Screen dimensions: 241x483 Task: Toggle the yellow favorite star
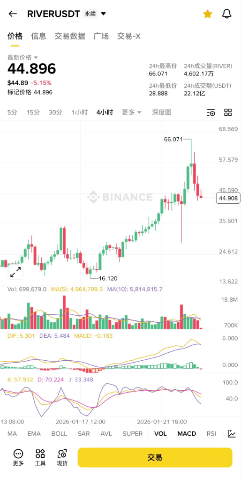[207, 14]
